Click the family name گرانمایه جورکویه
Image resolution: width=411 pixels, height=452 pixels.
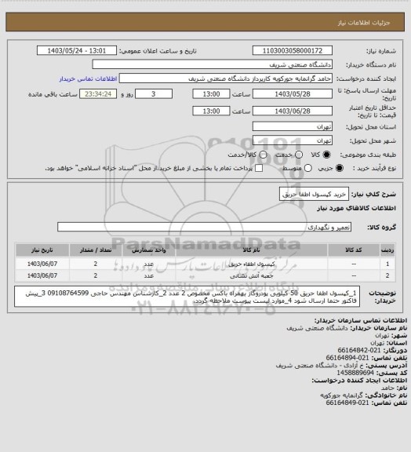point(341,395)
